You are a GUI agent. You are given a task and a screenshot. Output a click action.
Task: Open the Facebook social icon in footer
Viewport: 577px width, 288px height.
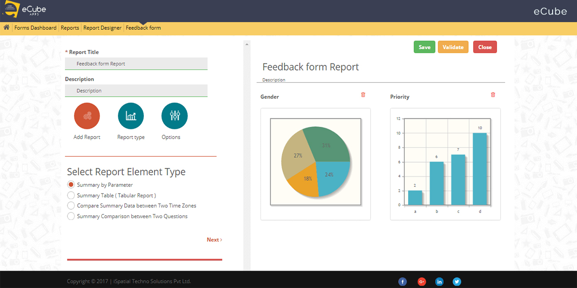(403, 281)
